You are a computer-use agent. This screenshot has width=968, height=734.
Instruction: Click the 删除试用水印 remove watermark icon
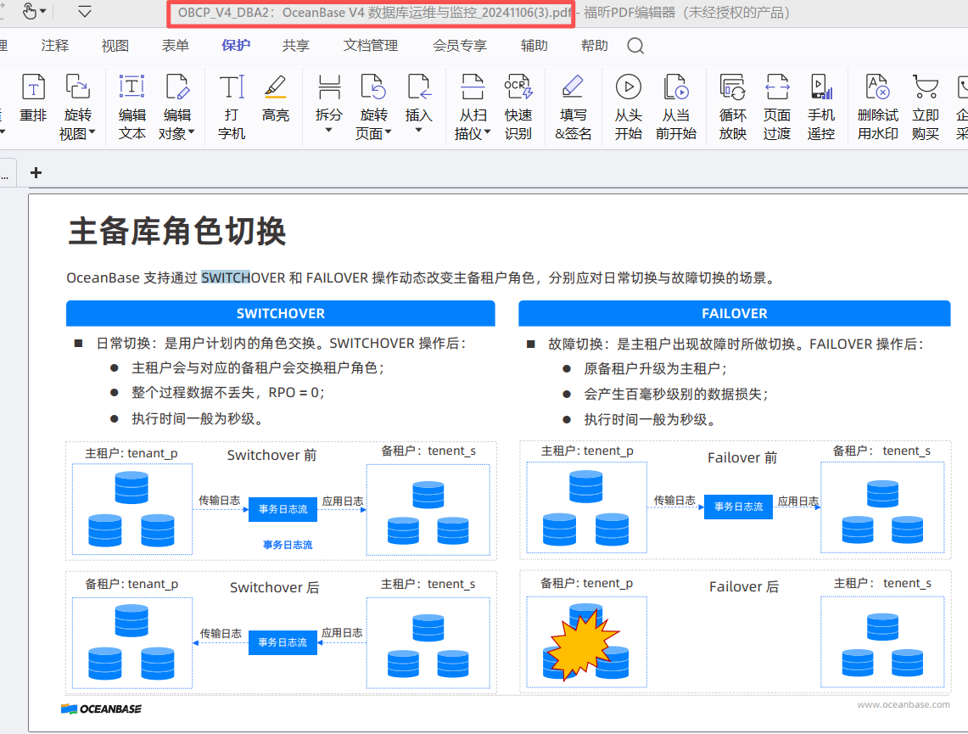(x=877, y=106)
